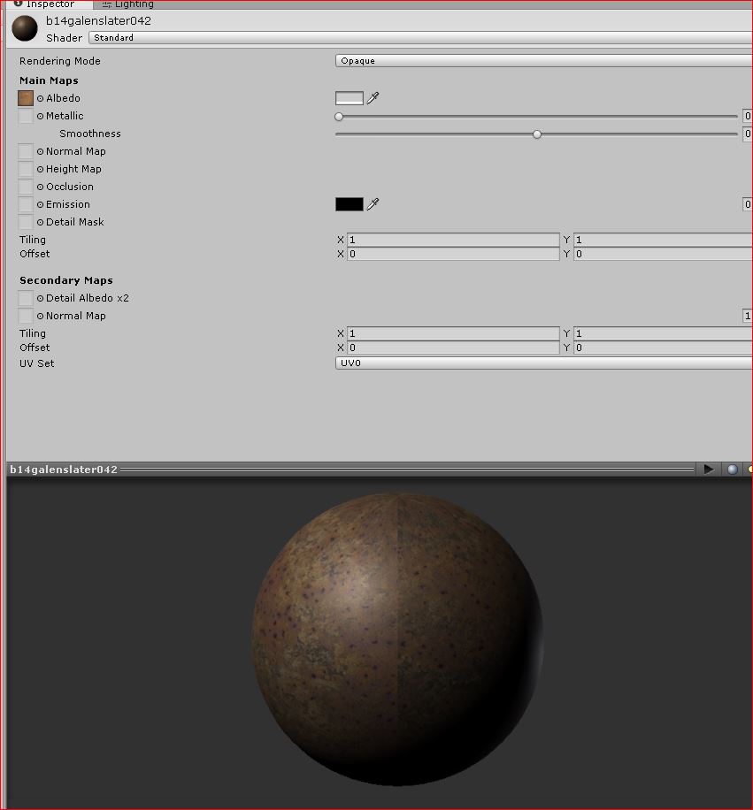The height and width of the screenshot is (810, 753).
Task: Enable the Emission map checkbox
Action: tap(25, 204)
